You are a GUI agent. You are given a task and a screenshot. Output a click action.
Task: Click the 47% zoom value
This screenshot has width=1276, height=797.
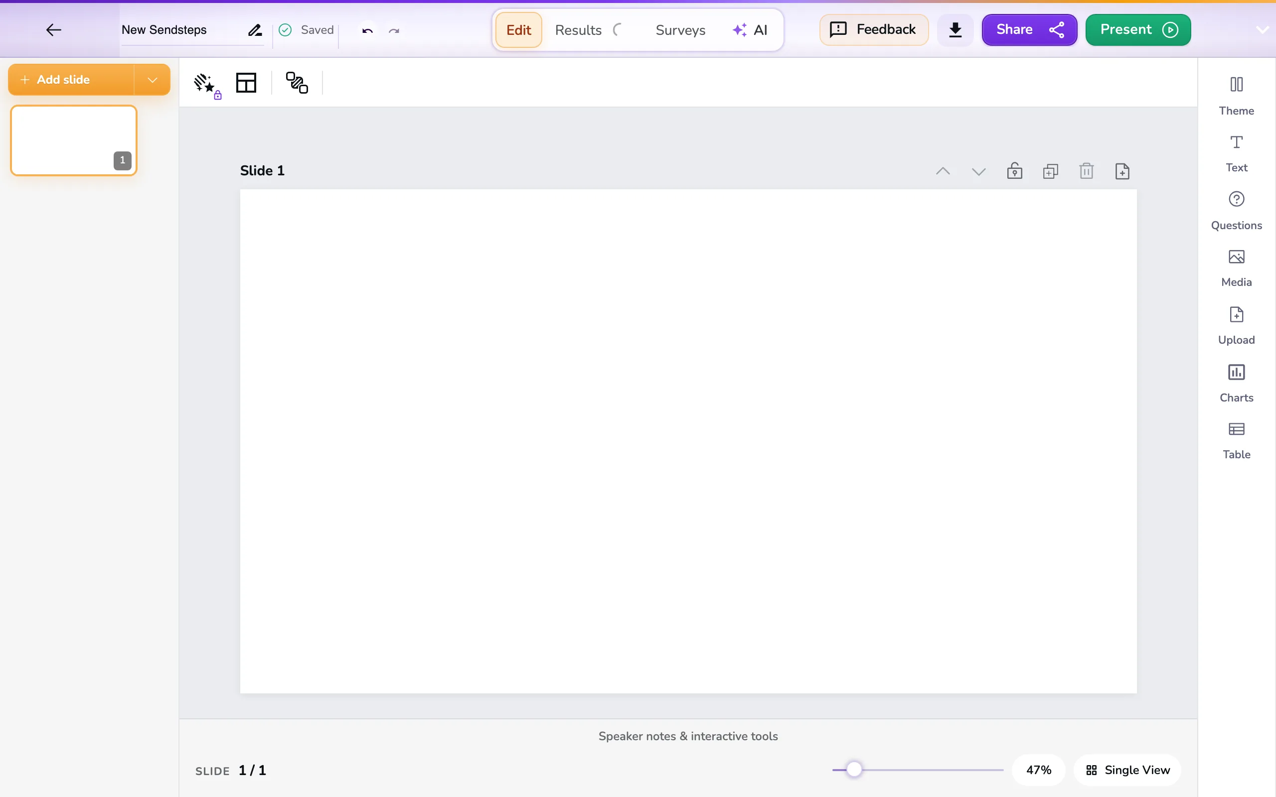[x=1038, y=770]
